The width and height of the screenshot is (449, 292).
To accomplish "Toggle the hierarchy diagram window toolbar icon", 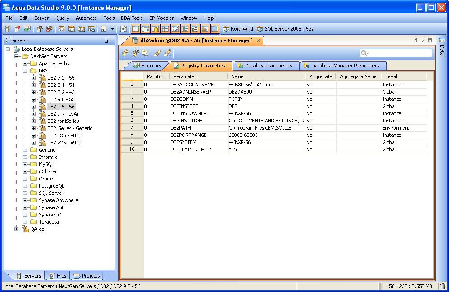I will coord(195,29).
